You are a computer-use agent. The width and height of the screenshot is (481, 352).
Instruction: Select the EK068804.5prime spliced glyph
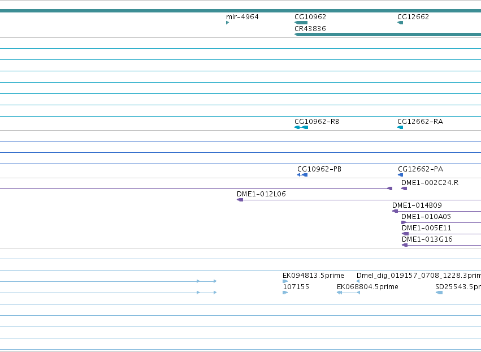coord(349,293)
